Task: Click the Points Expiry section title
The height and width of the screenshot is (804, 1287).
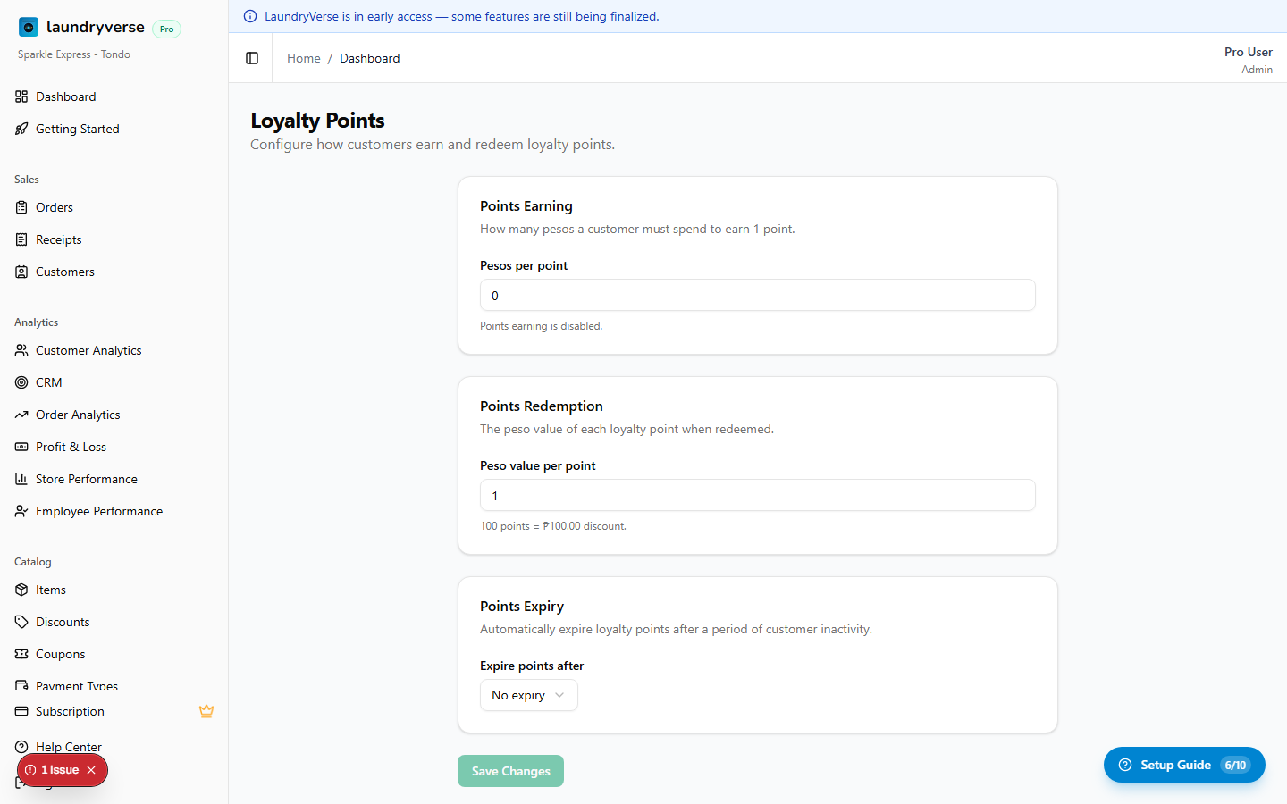Action: pos(522,606)
